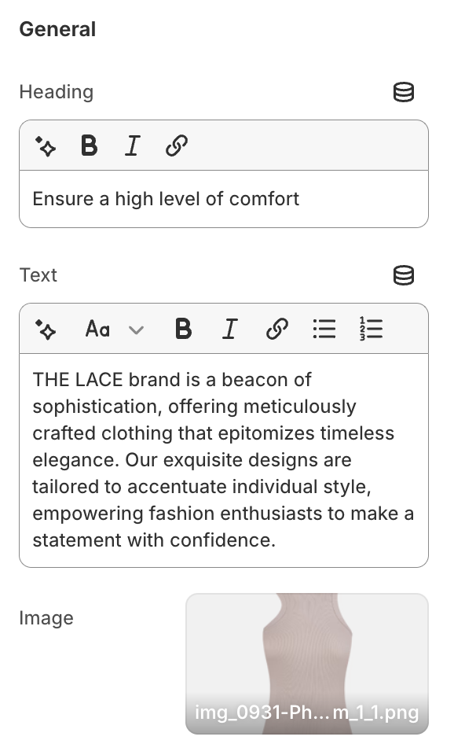Expand the chevron beside the Aa button
Image resolution: width=454 pixels, height=755 pixels.
tap(136, 330)
